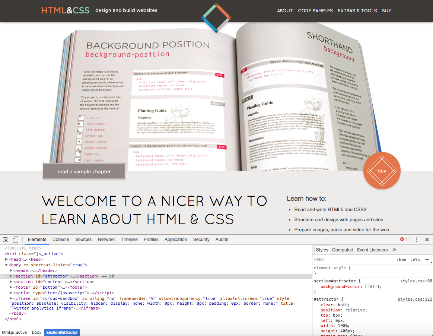Viewport: 433px width, 336px height.
Task: Click the width: 100% style declaration
Action: [335, 326]
